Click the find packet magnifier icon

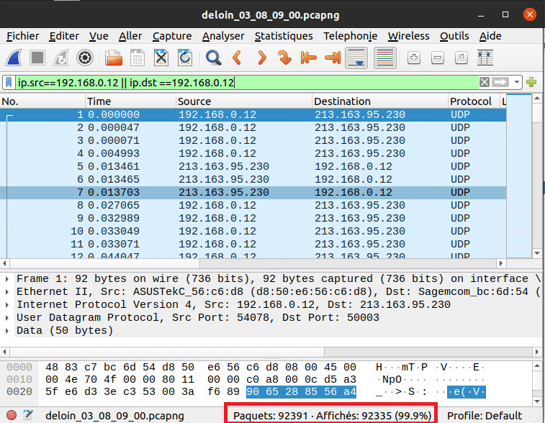click(213, 58)
